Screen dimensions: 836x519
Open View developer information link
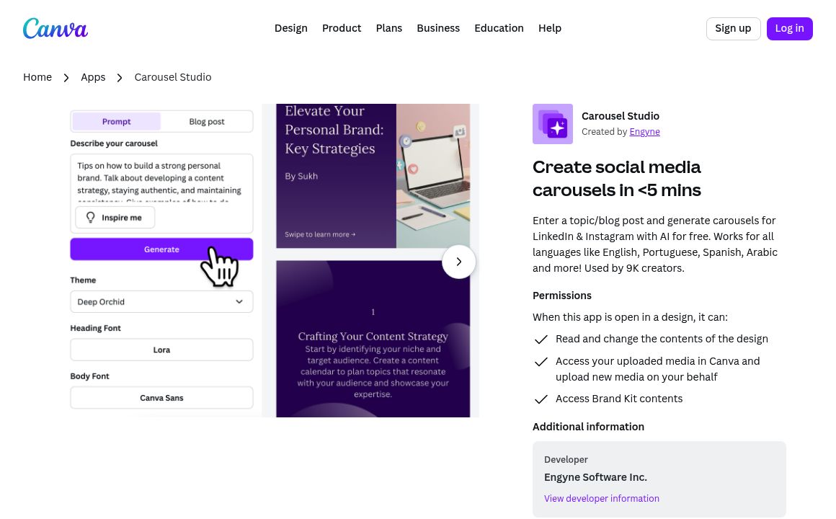tap(601, 499)
